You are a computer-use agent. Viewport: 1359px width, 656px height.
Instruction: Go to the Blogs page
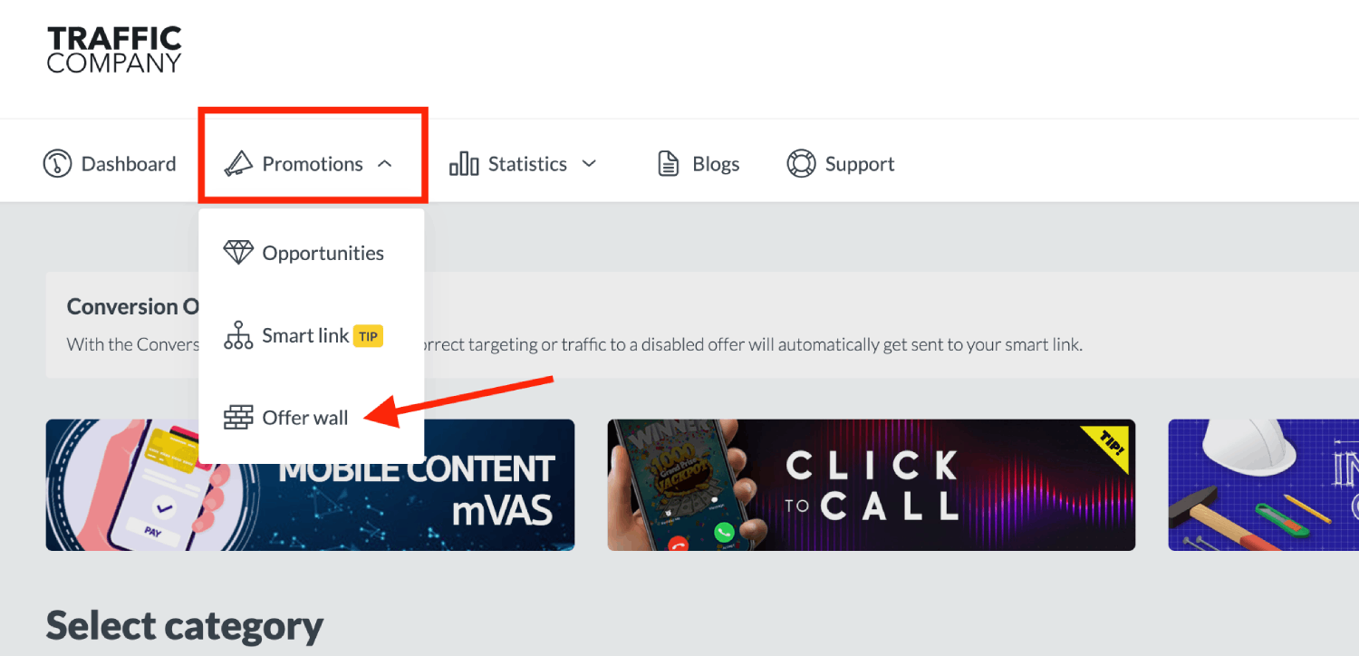click(716, 164)
